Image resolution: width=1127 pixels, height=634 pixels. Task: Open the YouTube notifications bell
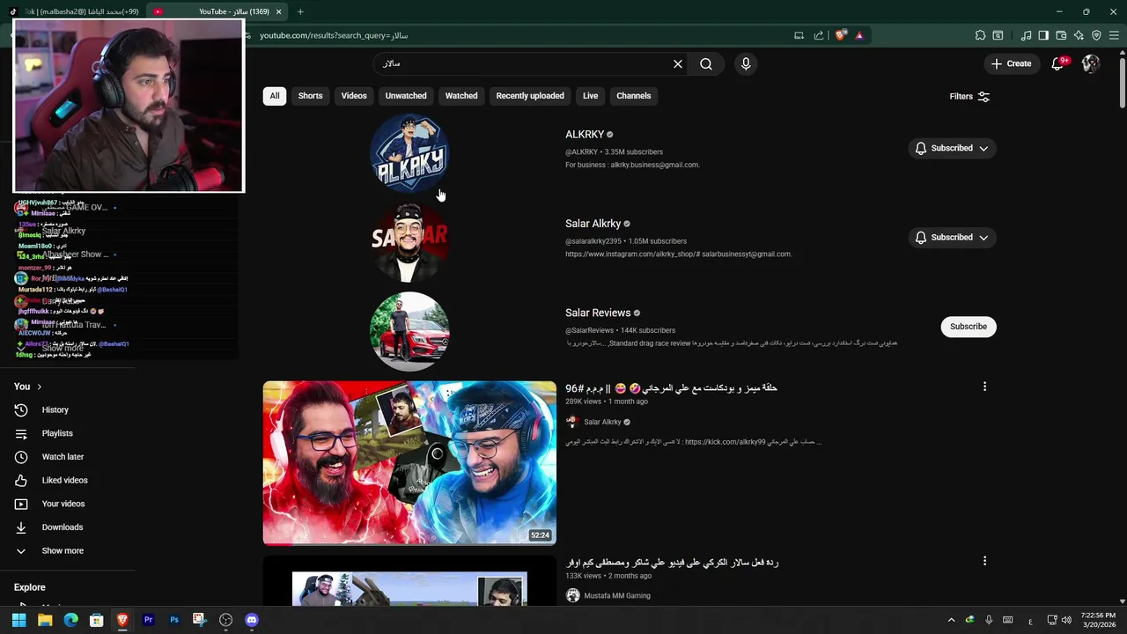[1058, 63]
